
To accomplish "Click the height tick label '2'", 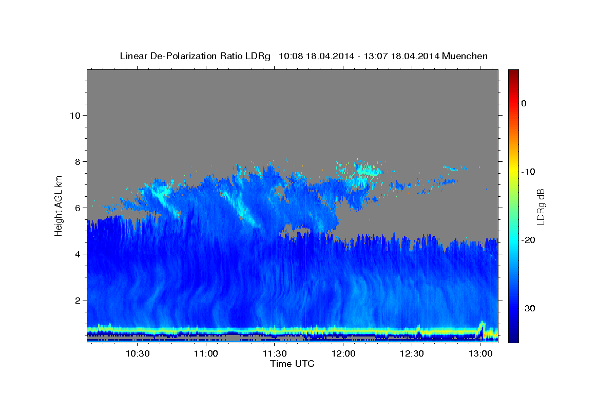I will [78, 300].
